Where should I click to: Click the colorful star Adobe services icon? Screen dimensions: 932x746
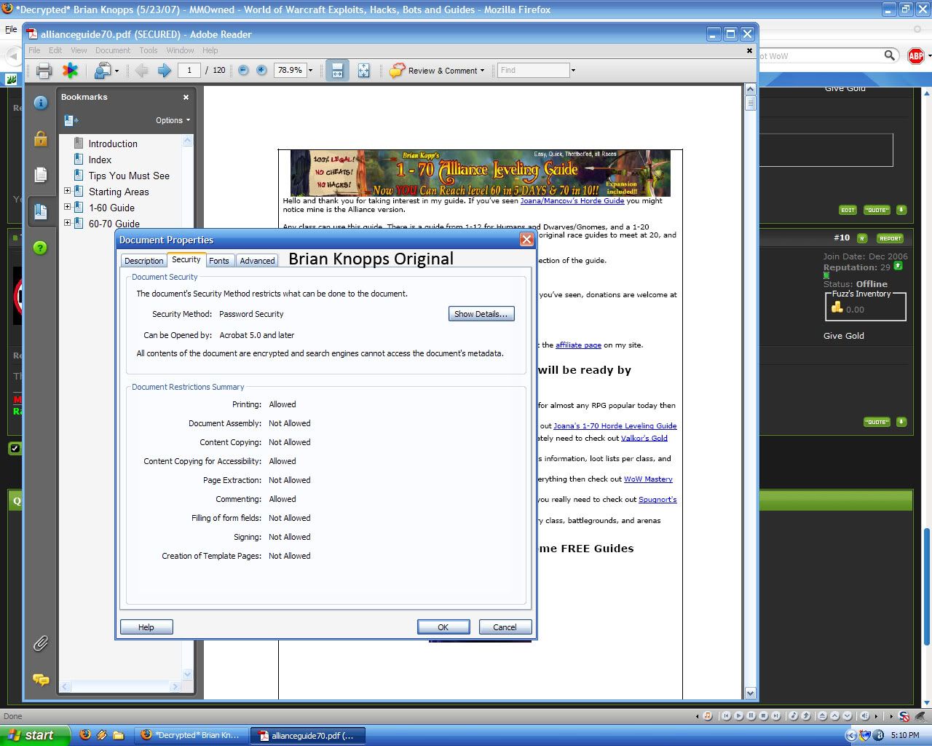click(x=70, y=71)
